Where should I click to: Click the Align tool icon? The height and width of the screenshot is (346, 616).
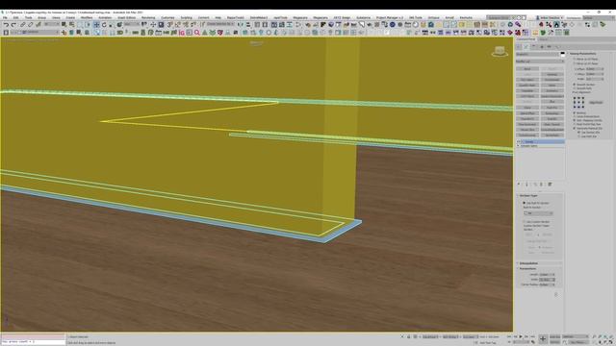click(248, 25)
